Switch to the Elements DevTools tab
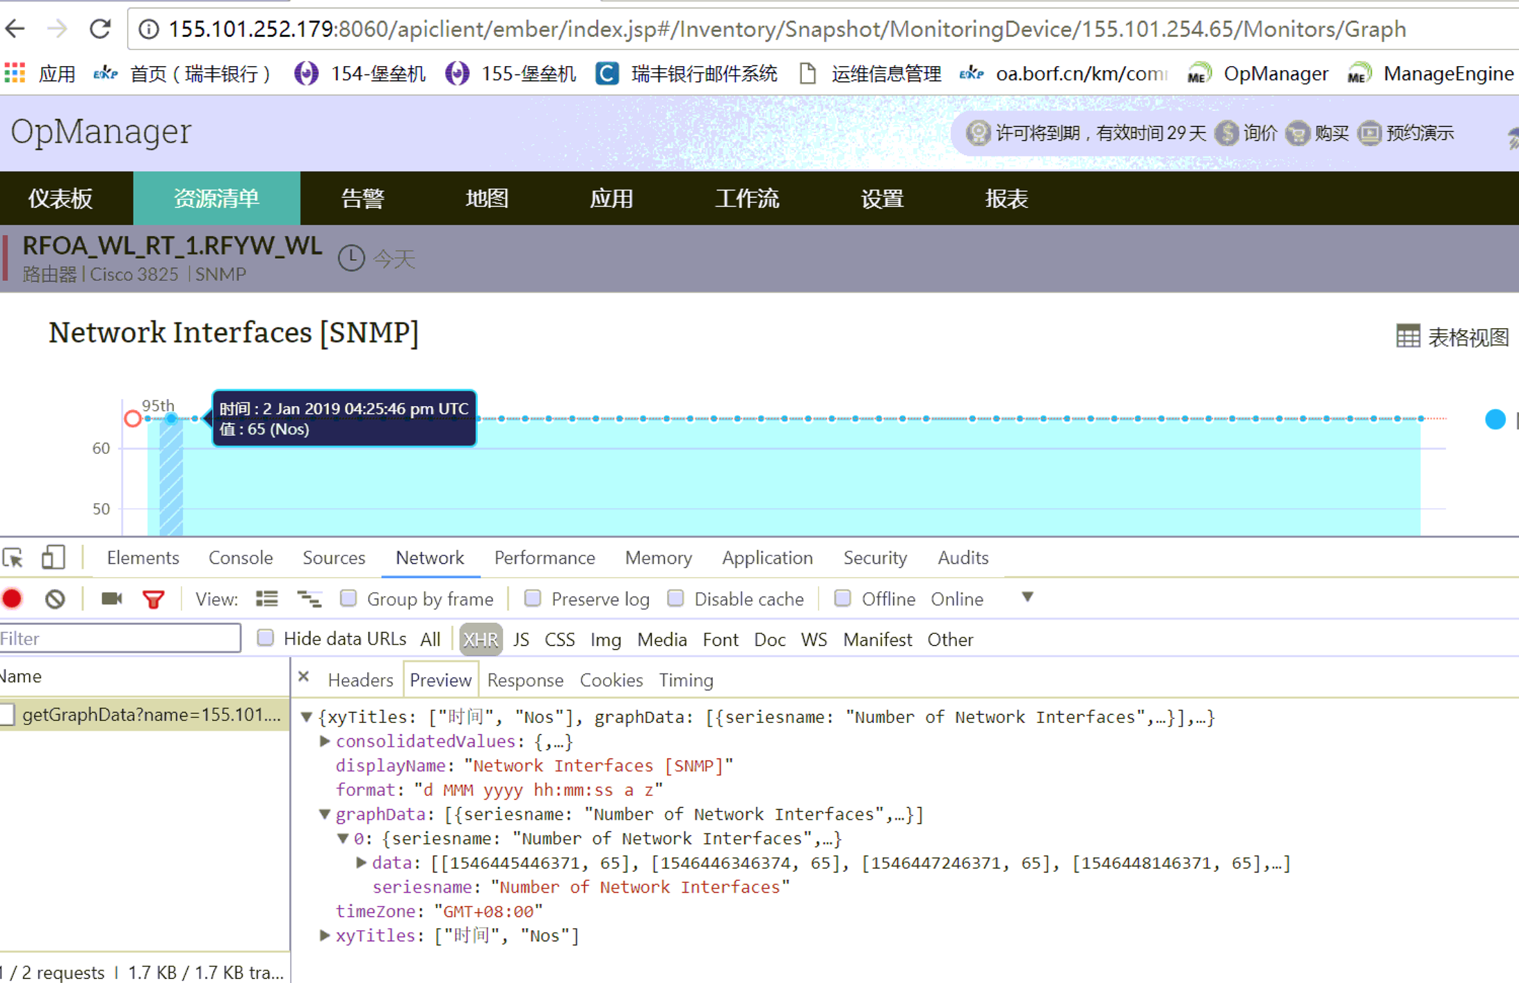 pos(143,558)
